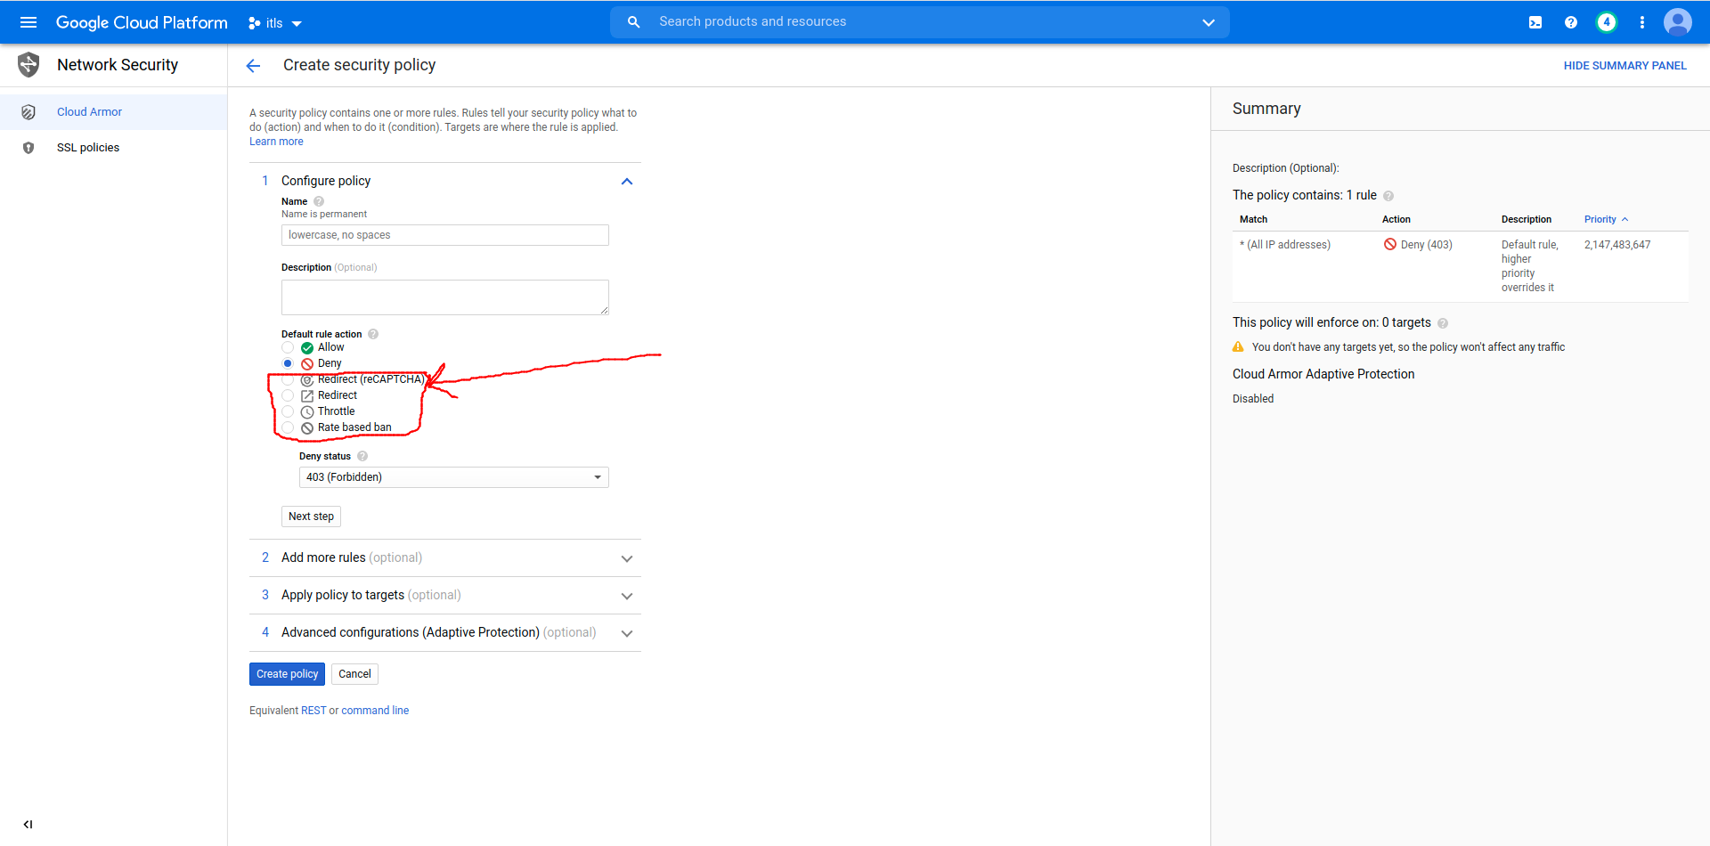The width and height of the screenshot is (1710, 846).
Task: Show help for enforced targets count
Action: pos(1443,323)
